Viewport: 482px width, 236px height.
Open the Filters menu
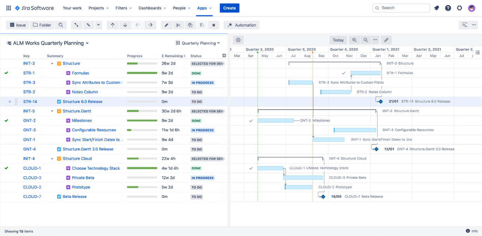coord(124,8)
